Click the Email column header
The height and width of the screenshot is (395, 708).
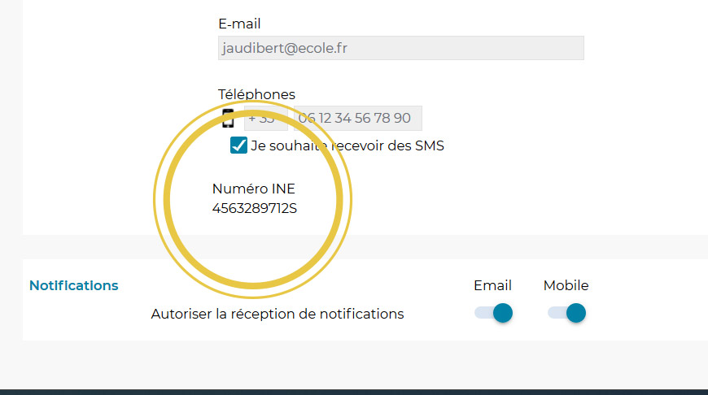492,285
